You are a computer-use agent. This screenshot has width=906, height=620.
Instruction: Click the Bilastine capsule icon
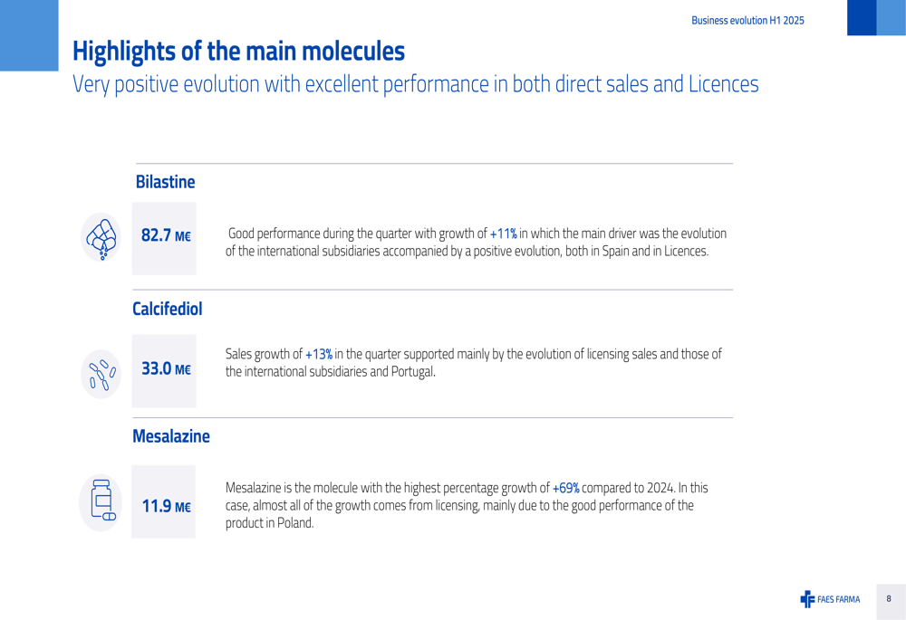point(101,237)
